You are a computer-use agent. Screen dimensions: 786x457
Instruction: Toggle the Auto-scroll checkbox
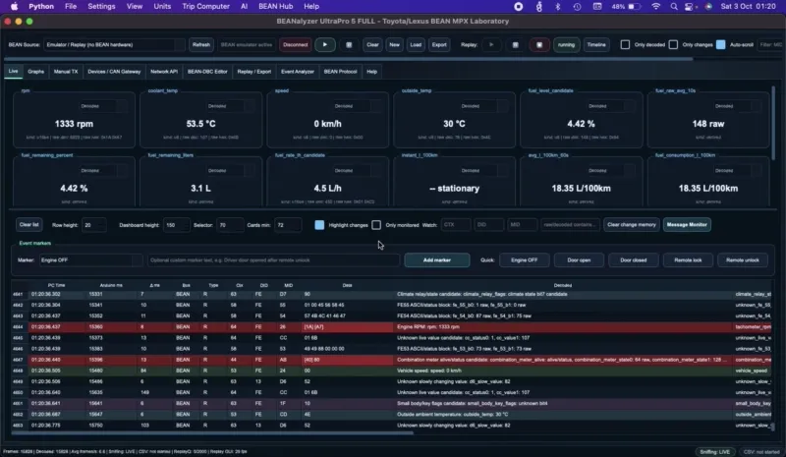720,44
